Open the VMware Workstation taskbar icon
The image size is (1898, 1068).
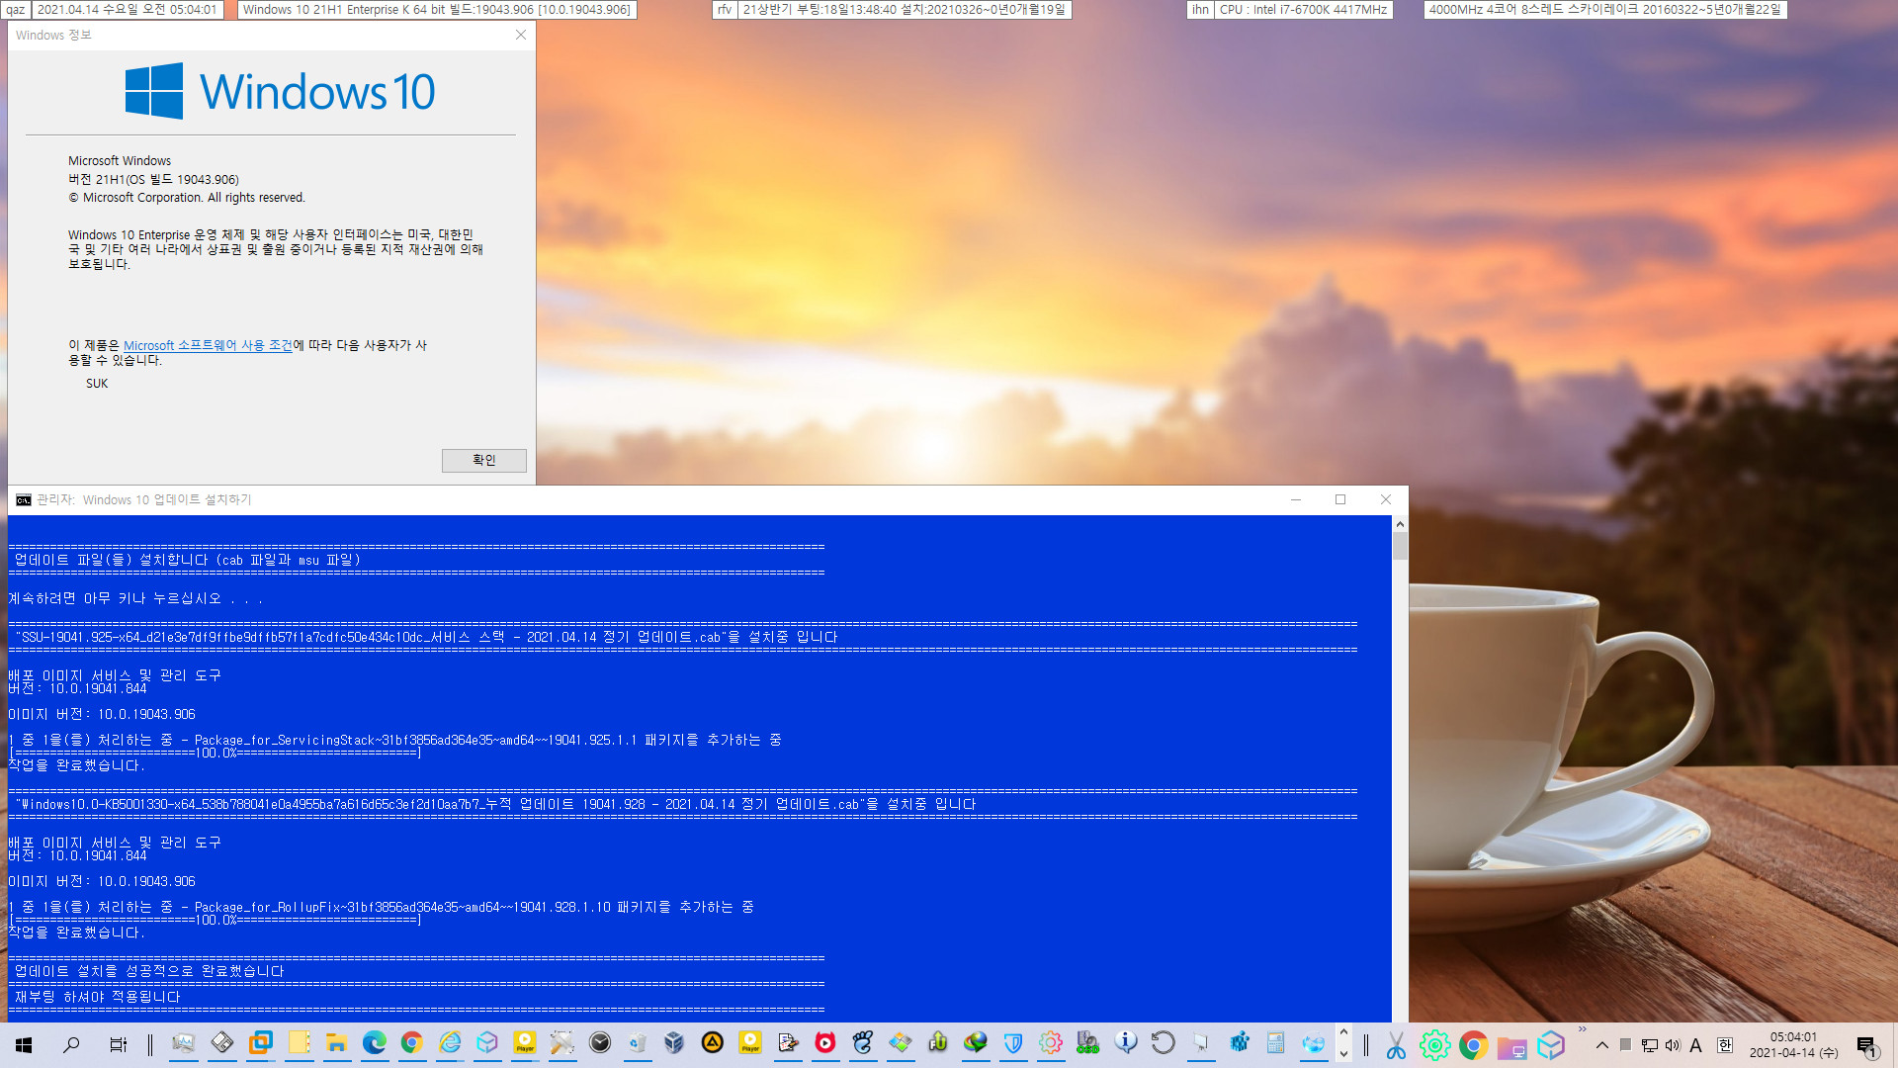pos(260,1042)
